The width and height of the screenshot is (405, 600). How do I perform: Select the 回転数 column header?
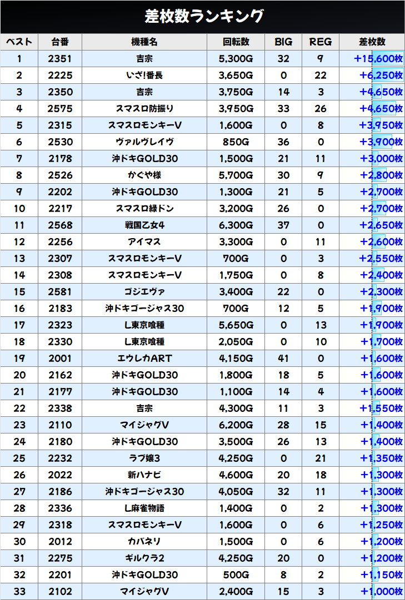click(x=236, y=42)
